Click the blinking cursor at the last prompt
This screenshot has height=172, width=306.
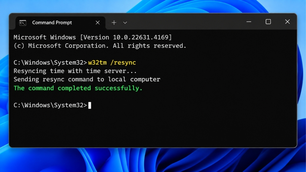coord(90,105)
